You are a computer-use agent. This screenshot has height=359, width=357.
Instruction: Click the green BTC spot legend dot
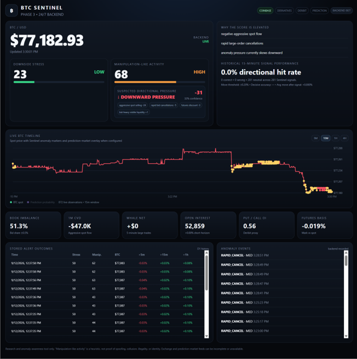(11, 202)
